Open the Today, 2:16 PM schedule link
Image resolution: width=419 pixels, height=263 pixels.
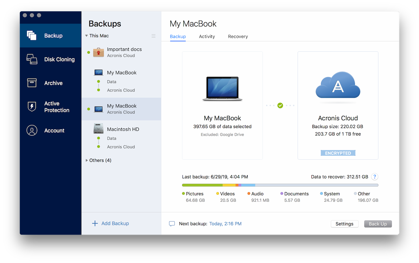click(x=225, y=224)
